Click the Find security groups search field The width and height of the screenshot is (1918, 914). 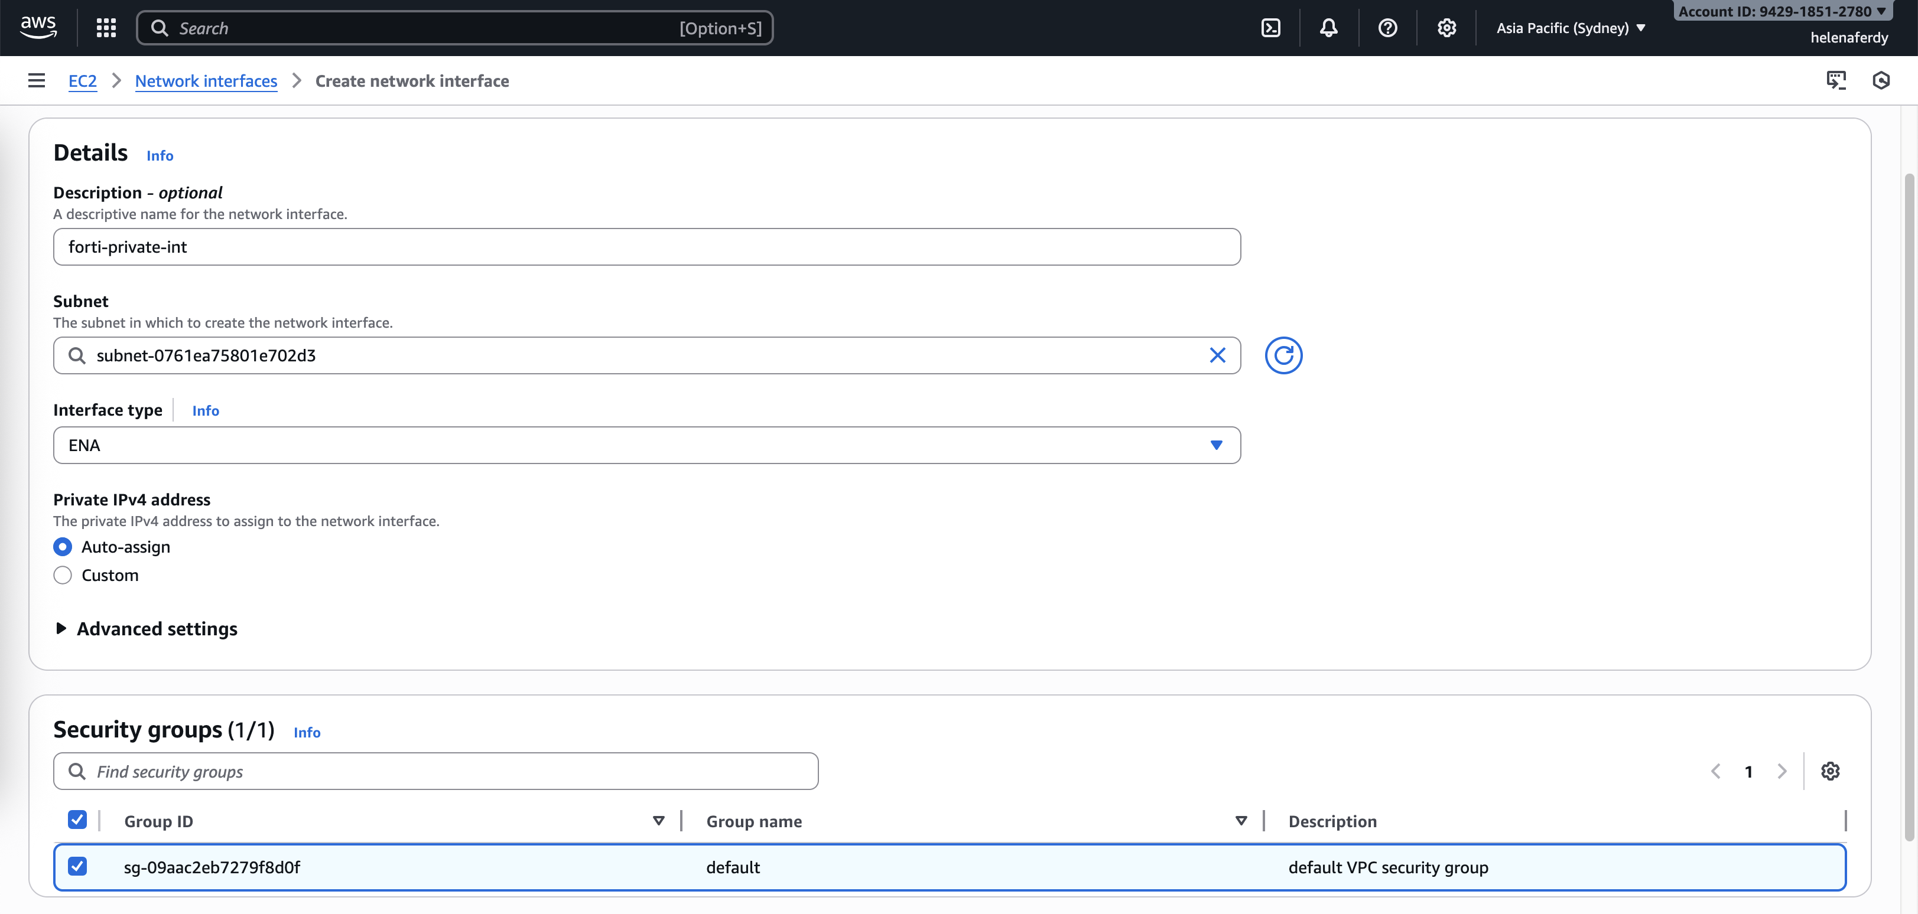click(x=435, y=772)
